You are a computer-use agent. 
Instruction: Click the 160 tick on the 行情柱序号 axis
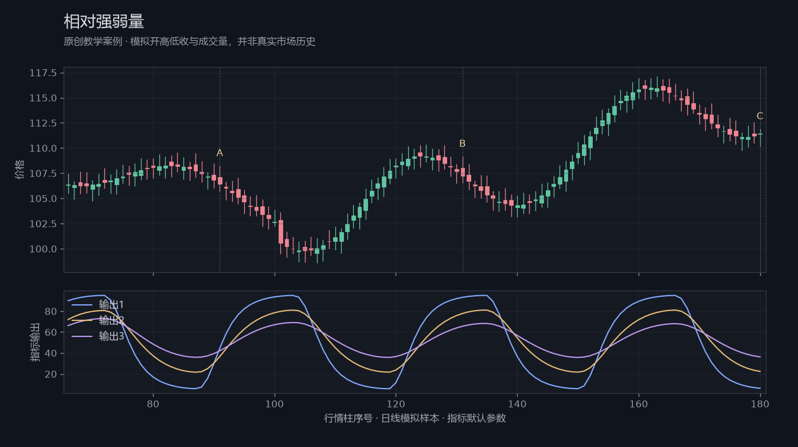pos(639,404)
